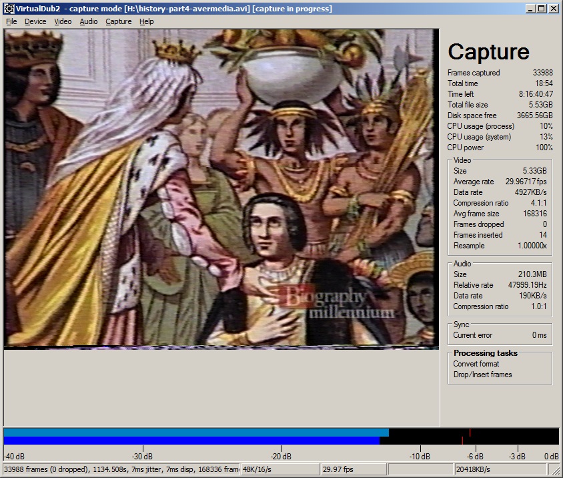Click the CPU power 100% value
Image resolution: width=563 pixels, height=478 pixels.
pos(544,148)
